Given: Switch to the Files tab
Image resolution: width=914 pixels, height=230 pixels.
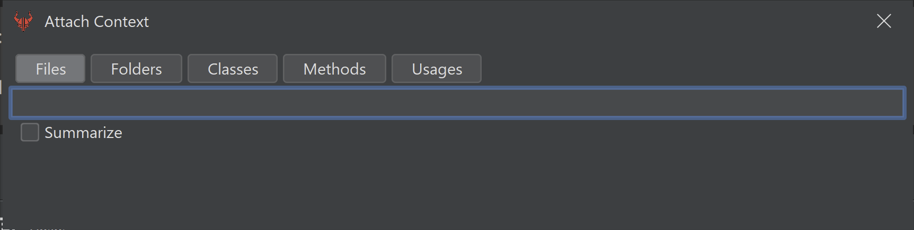Looking at the screenshot, I should (50, 69).
